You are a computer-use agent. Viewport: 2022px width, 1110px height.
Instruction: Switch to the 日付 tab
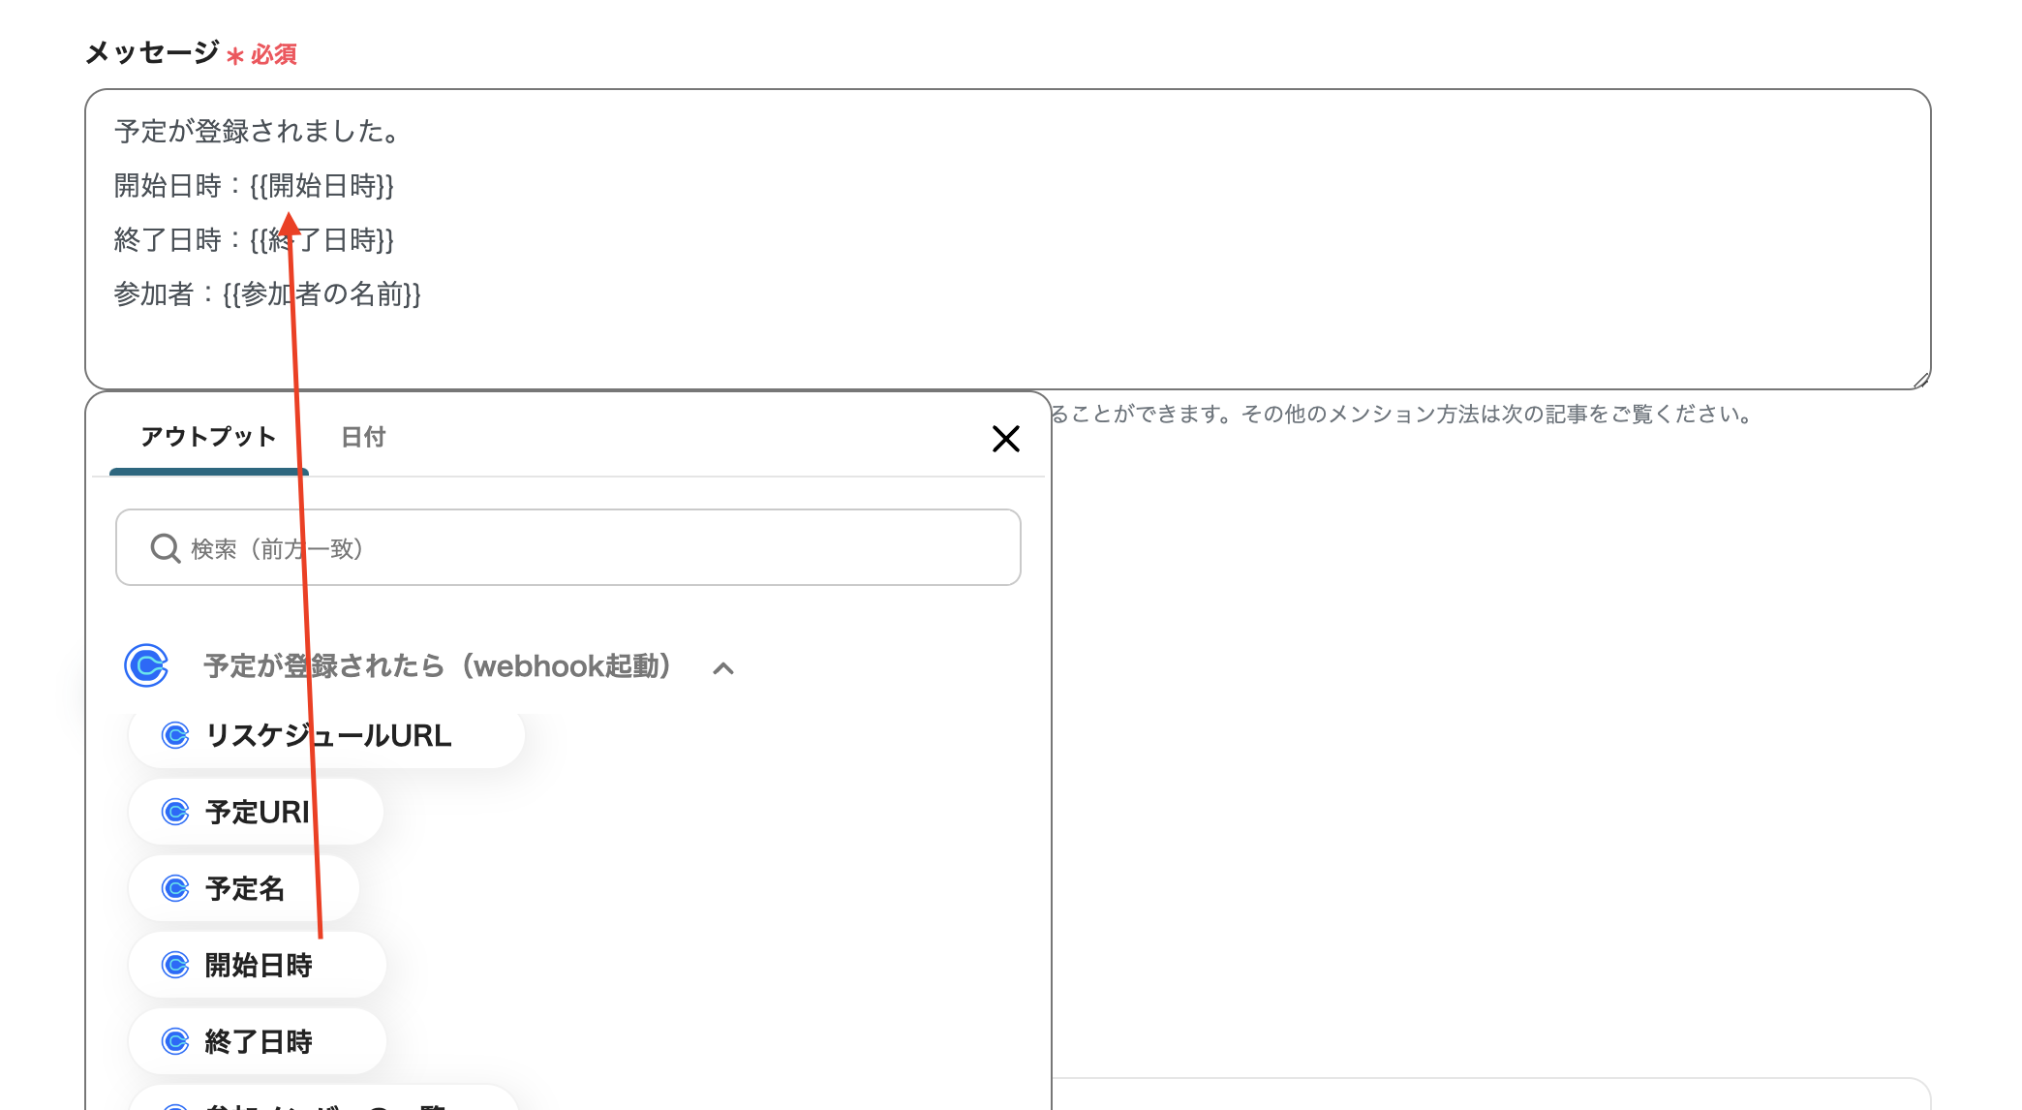pyautogui.click(x=362, y=437)
